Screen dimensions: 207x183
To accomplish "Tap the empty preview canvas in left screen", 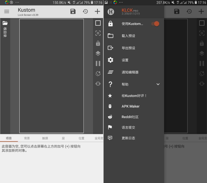I will 52,76.
